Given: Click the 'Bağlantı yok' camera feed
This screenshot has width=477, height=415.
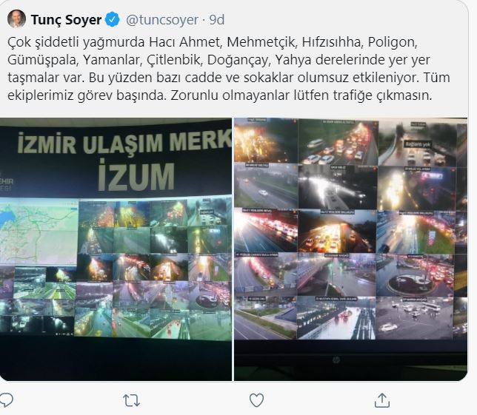Looking at the screenshot, I should point(418,144).
